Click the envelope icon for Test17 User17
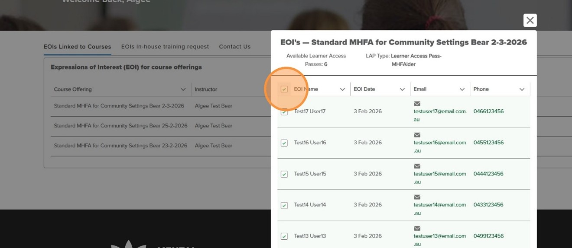572x248 pixels. tap(417, 104)
